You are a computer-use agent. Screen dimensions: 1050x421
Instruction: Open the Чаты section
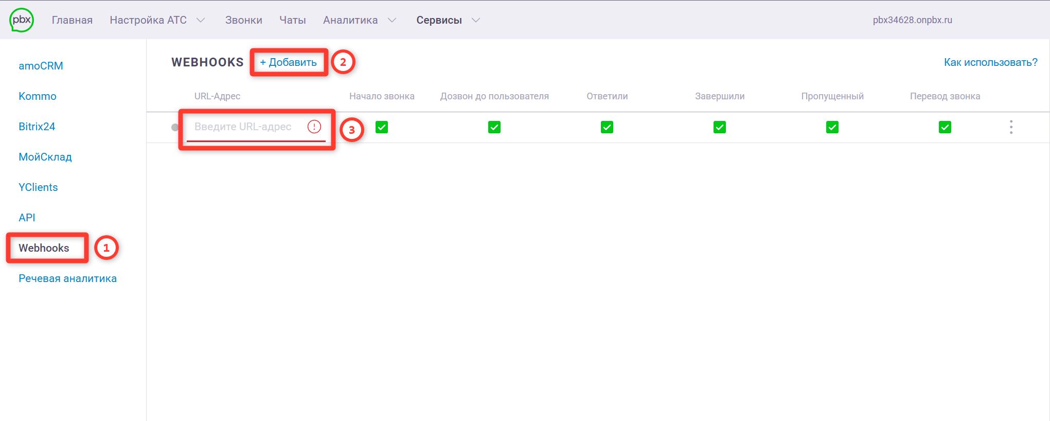pyautogui.click(x=292, y=20)
